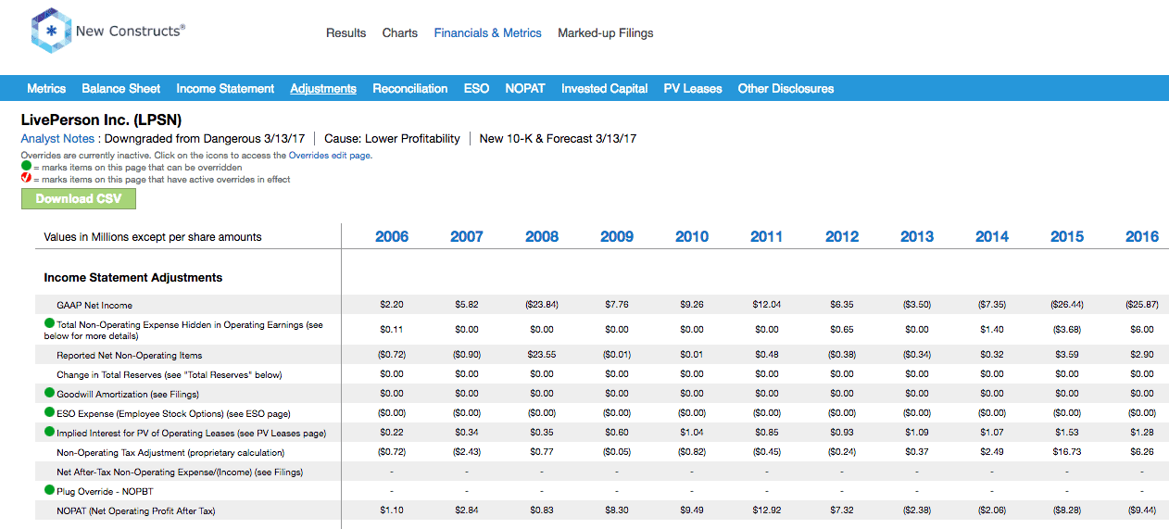
Task: Click Net After-Tax Non-Operating Expense row label
Action: pos(180,472)
